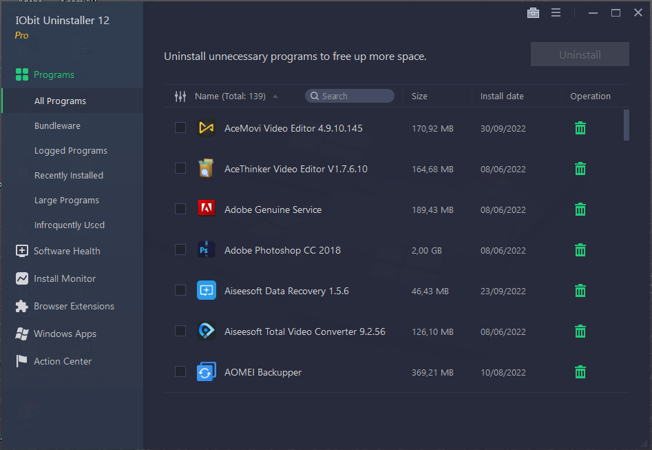This screenshot has width=652, height=450.
Task: Click the trash icon for AceMovi Video Editor
Action: [580, 128]
